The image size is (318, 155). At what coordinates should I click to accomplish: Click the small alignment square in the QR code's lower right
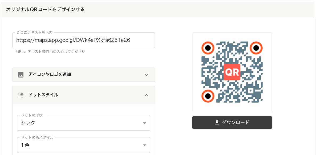point(250,90)
